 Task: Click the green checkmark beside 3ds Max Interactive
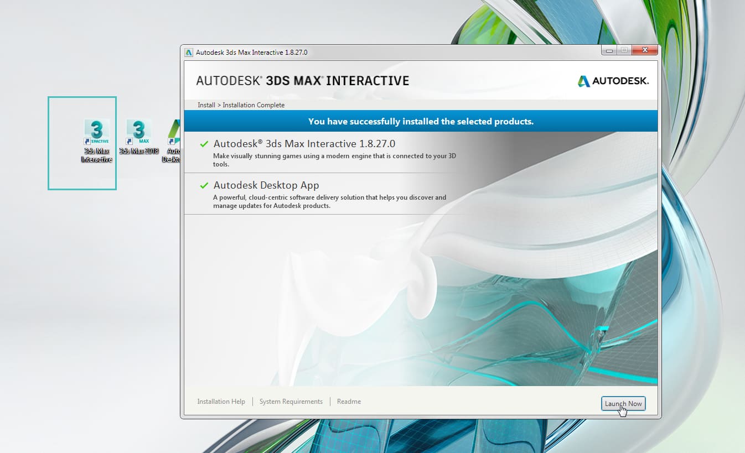[204, 144]
